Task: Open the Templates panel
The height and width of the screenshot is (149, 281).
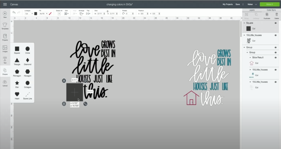Action: (x=5, y=26)
